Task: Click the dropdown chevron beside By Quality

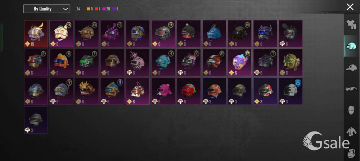Action: point(66,9)
